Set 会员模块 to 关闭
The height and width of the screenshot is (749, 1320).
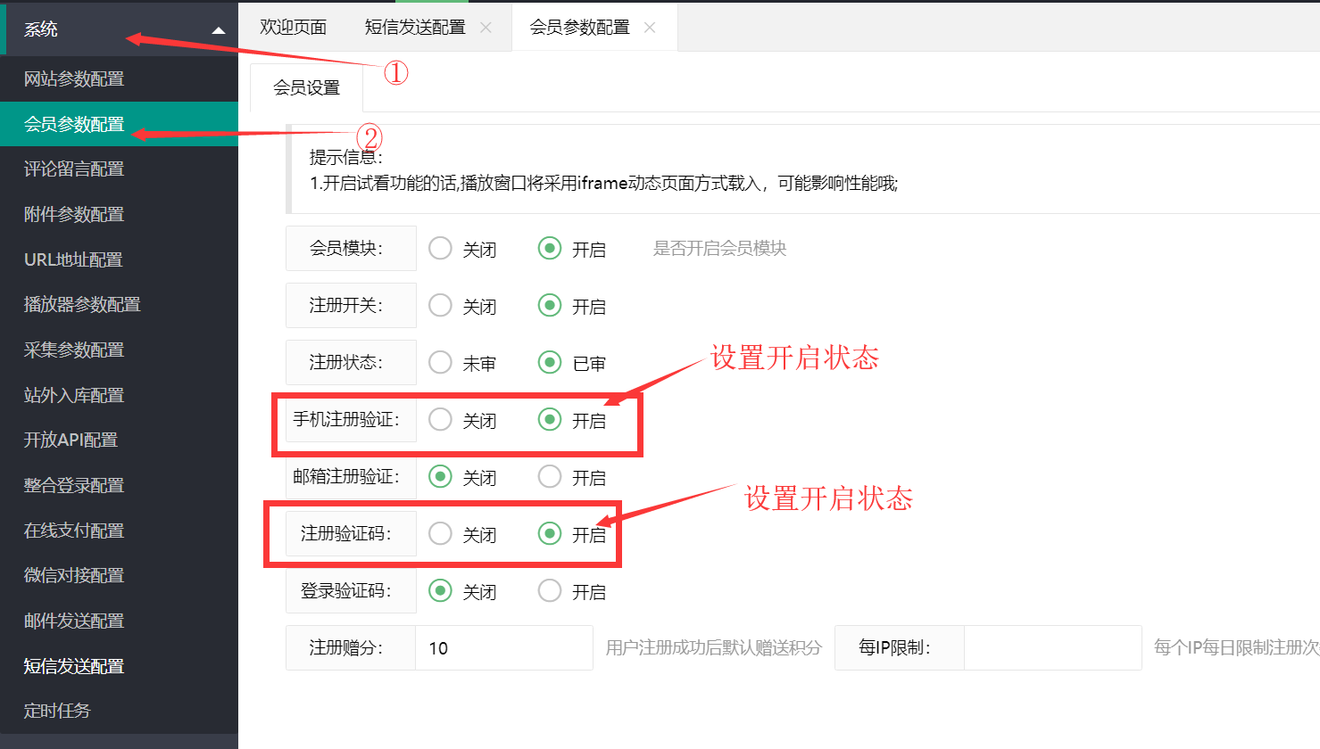(x=440, y=248)
